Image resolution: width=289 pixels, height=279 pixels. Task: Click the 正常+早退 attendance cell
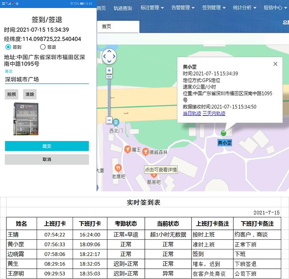[126, 235]
